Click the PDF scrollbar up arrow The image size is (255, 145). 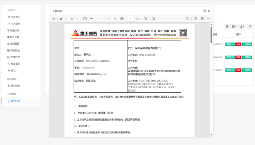tap(211, 25)
